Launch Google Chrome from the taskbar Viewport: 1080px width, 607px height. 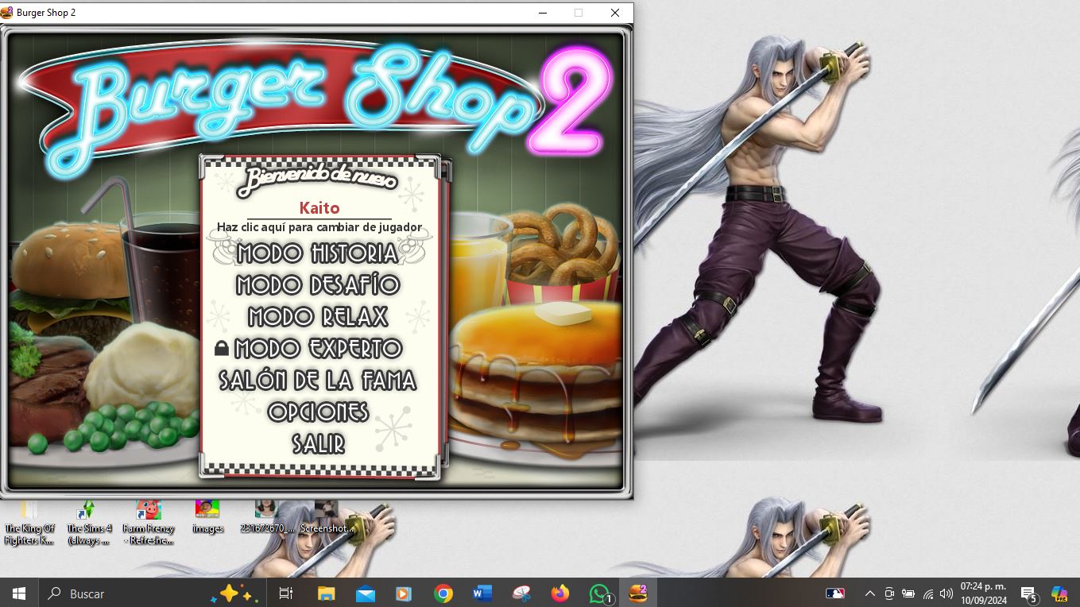[443, 593]
